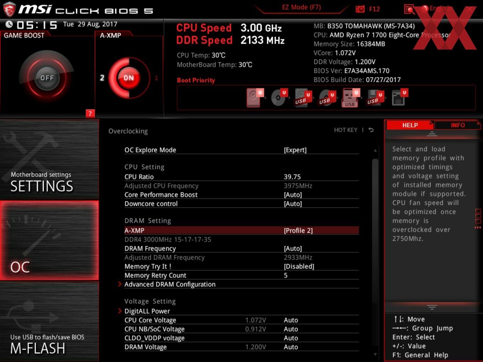Change Memory Try It ! [Disabled] setting

[x=299, y=266]
